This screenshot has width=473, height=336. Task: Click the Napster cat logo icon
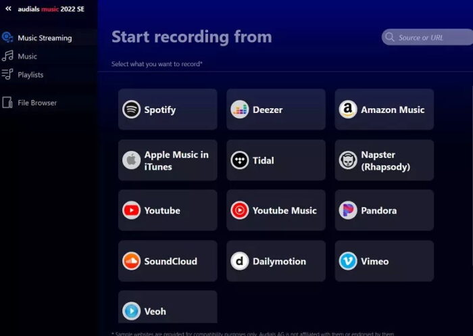tap(348, 160)
